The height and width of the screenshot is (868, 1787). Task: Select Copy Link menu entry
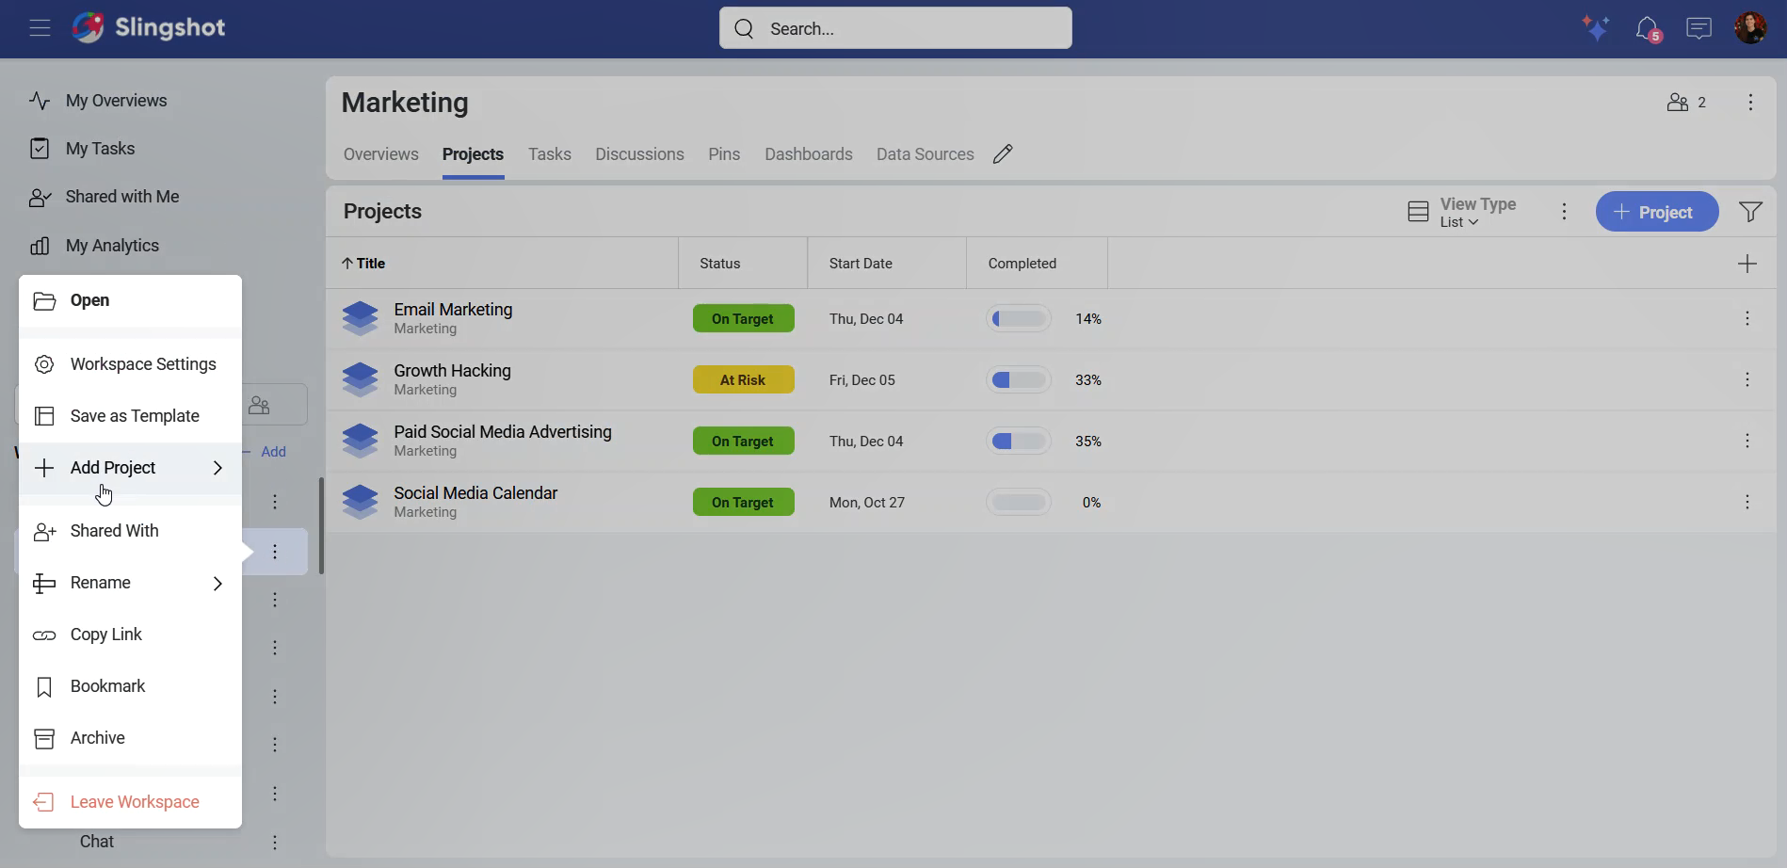pyautogui.click(x=130, y=635)
